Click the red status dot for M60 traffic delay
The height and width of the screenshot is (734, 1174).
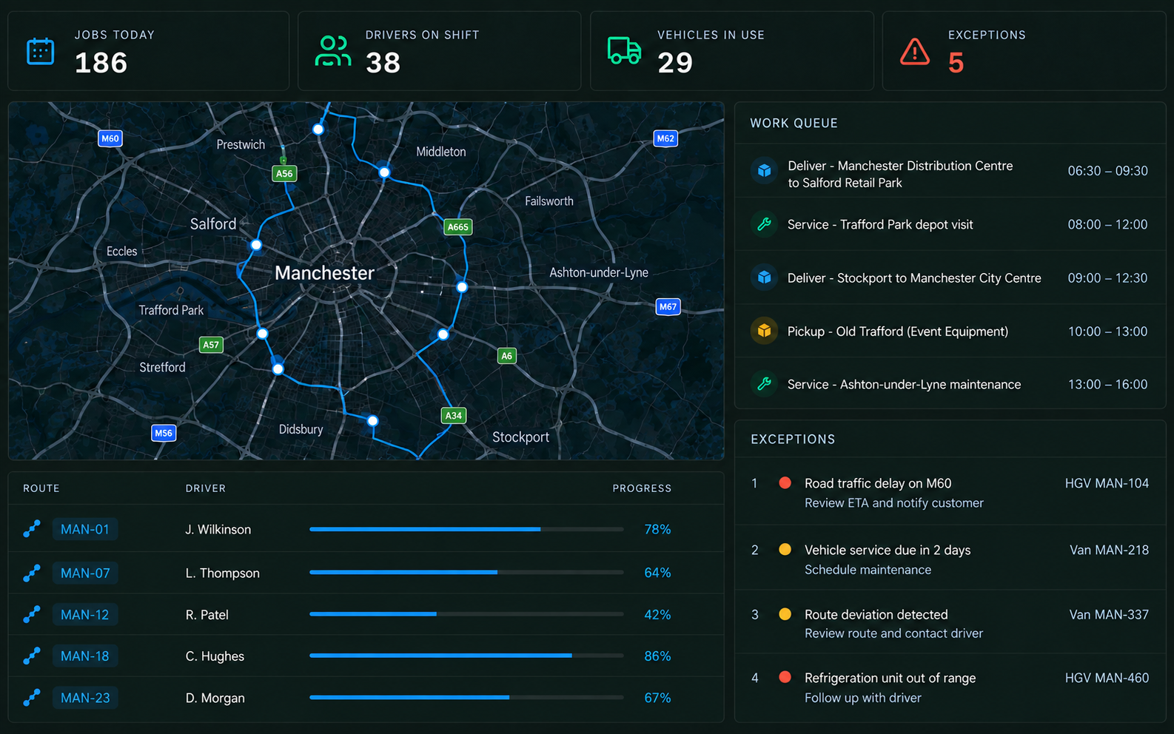tap(785, 483)
